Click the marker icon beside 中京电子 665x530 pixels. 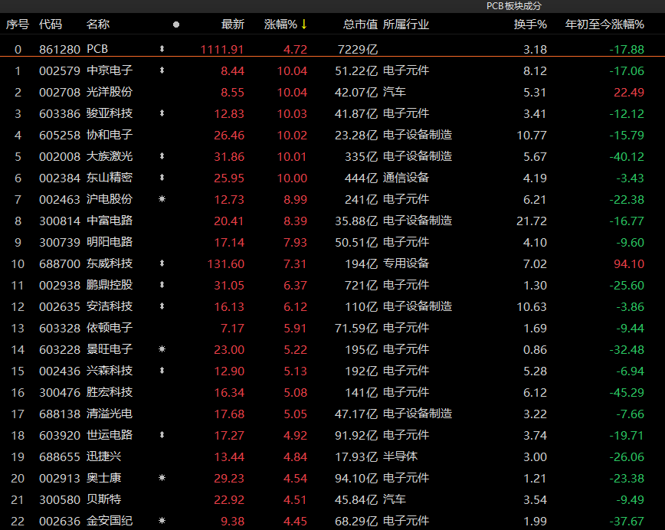pyautogui.click(x=162, y=70)
